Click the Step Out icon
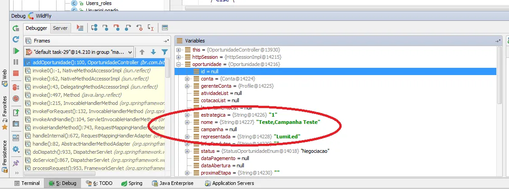 tap(128, 28)
